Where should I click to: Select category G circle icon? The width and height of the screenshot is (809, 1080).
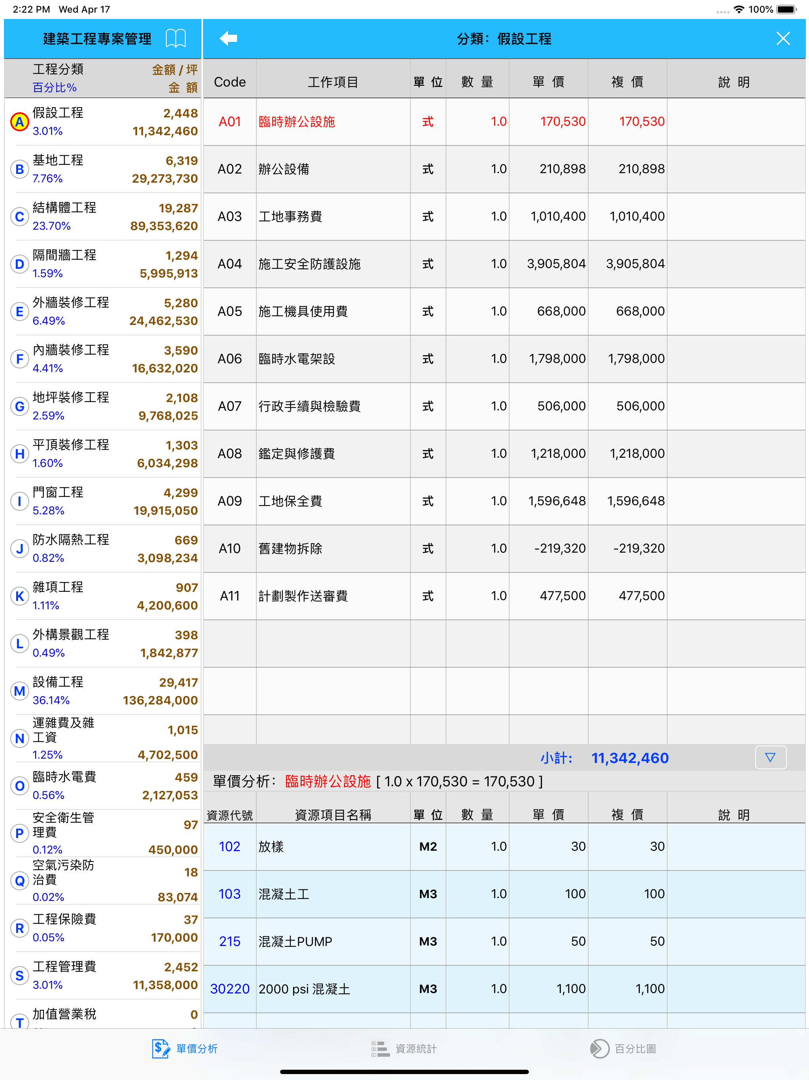pos(19,406)
